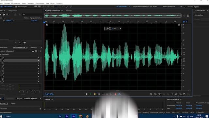Viewport: 209px width, 118px height.
Task: Toggle power of last effects rack slot
Action: (3, 82)
